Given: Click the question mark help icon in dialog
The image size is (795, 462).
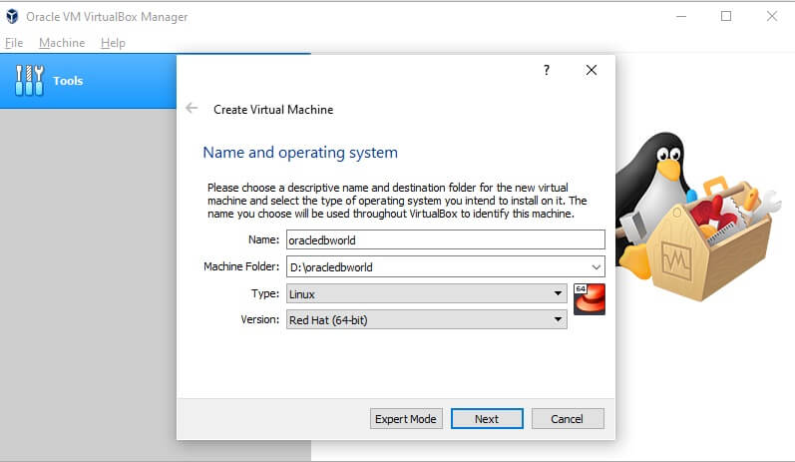Looking at the screenshot, I should pos(546,70).
